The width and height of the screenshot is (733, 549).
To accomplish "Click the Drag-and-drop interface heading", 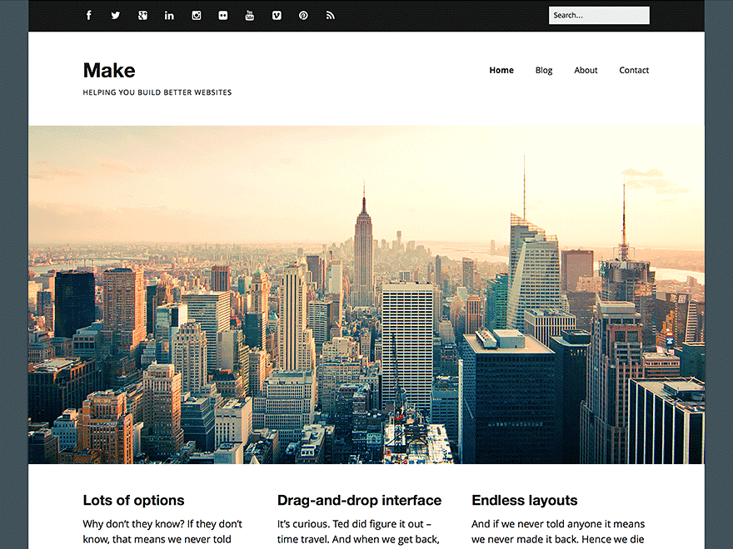I will [x=359, y=500].
